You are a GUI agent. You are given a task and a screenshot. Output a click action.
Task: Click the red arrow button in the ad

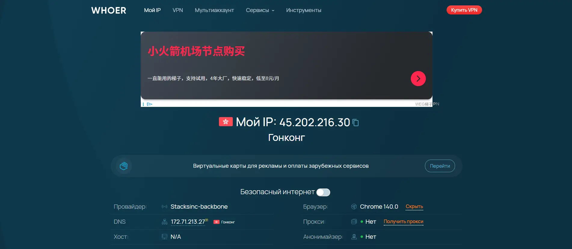[418, 79]
